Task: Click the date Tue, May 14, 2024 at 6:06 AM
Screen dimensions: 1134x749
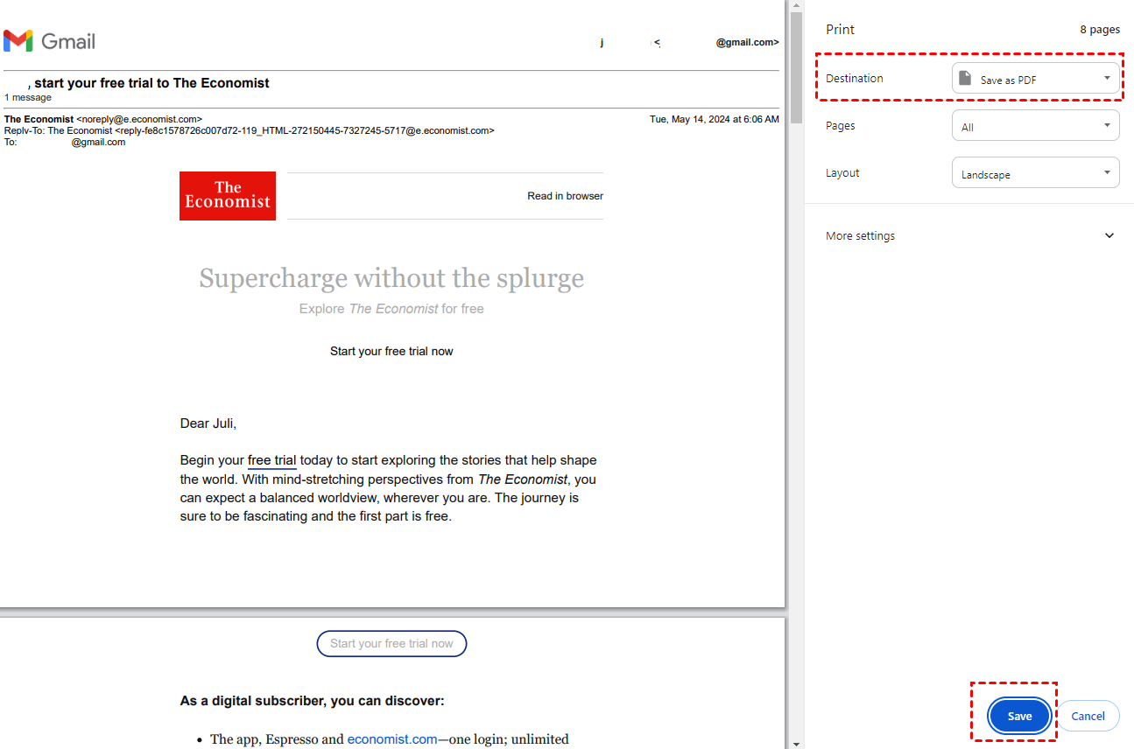Action: point(714,119)
